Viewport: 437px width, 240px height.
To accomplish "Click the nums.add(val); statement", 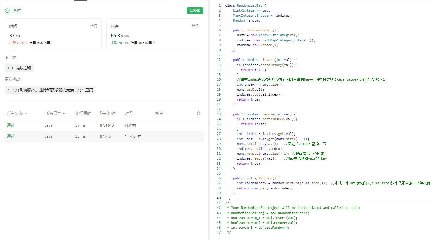I will [251, 90].
